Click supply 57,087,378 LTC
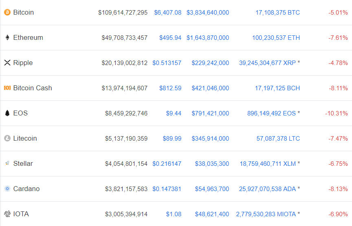This screenshot has width=352, height=226. [278, 139]
